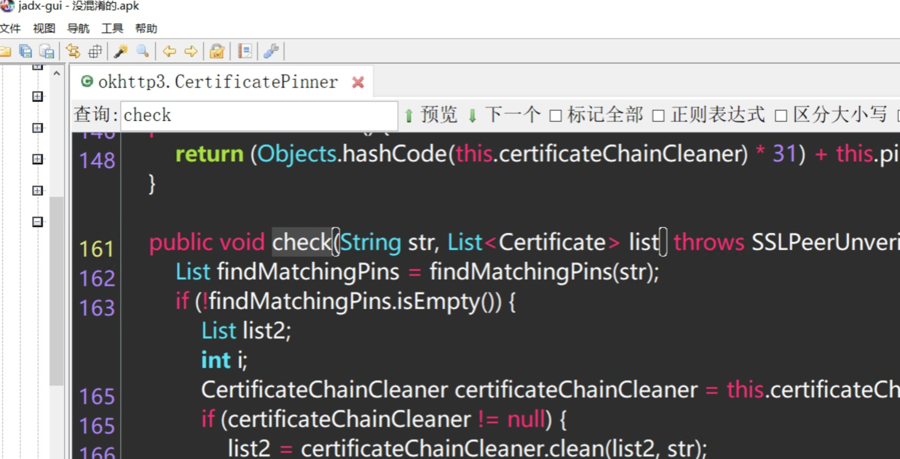Open text search with the wand icon
This screenshot has height=459, width=900.
point(121,52)
